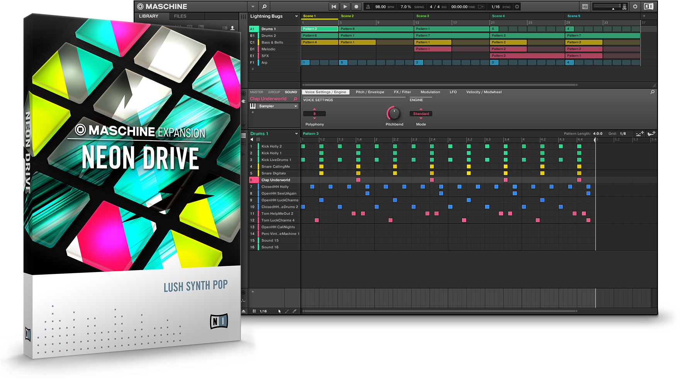Click the Pattern 6 clip in the Drums 1 row
Screen dimensions: 680x378
pyautogui.click(x=376, y=29)
